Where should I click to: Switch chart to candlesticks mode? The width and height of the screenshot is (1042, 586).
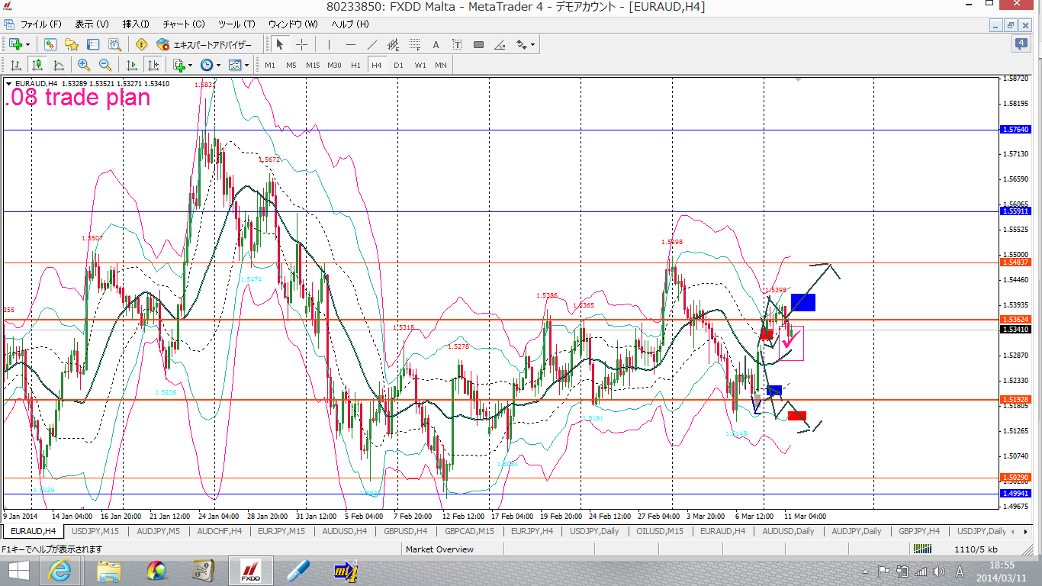[37, 65]
